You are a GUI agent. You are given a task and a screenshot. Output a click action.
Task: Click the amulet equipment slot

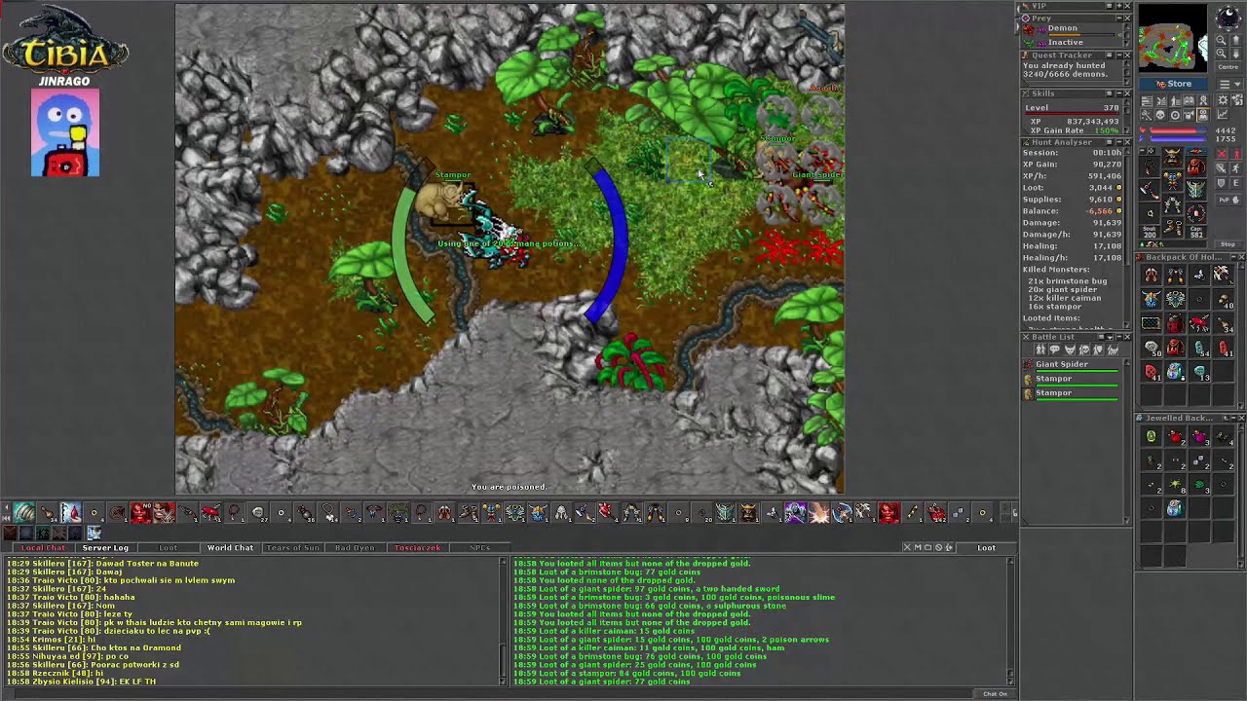tap(1150, 166)
